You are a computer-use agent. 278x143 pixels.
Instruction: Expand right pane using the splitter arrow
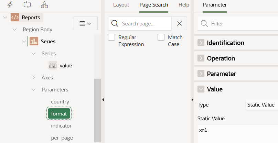(x=192, y=100)
